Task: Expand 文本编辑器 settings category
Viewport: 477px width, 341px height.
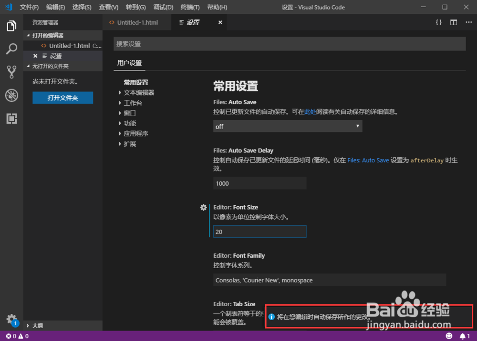Action: pos(136,92)
